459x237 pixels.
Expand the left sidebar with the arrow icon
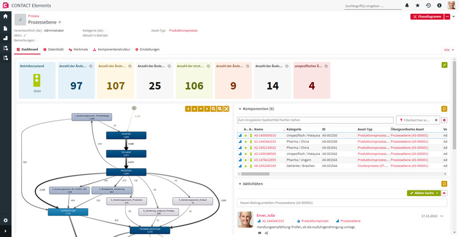tap(5, 231)
